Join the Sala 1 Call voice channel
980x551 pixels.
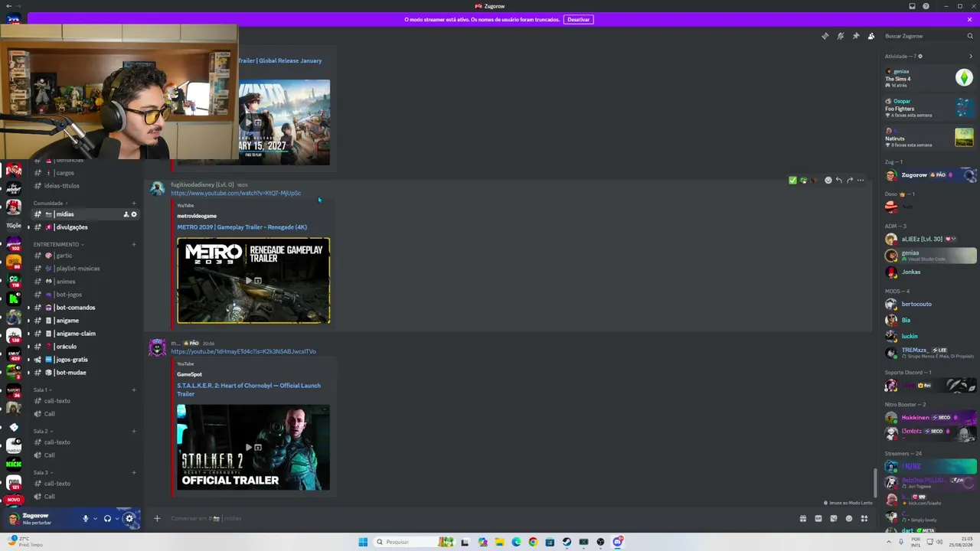click(x=86, y=414)
